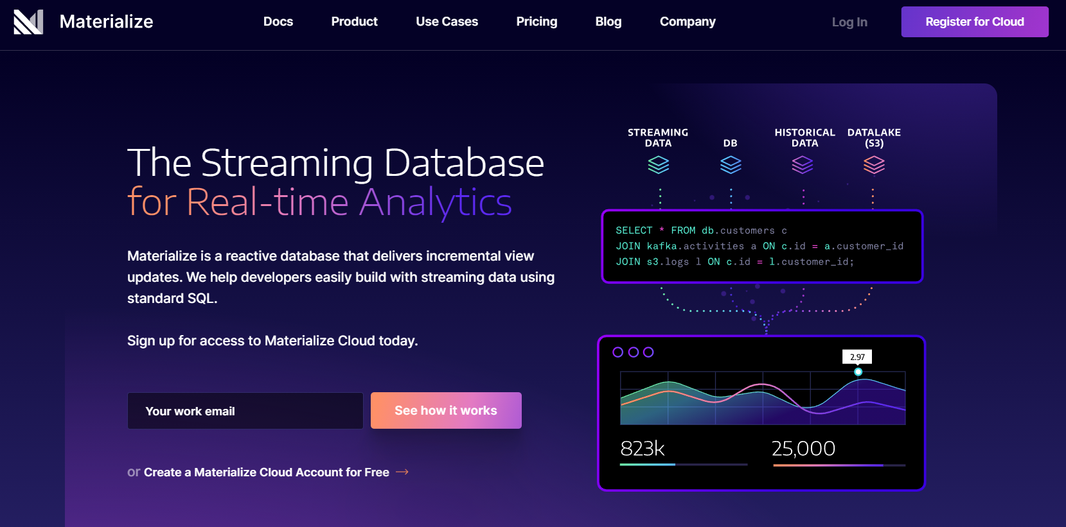1066x527 pixels.
Task: Click the third circle in chart window
Action: (648, 352)
